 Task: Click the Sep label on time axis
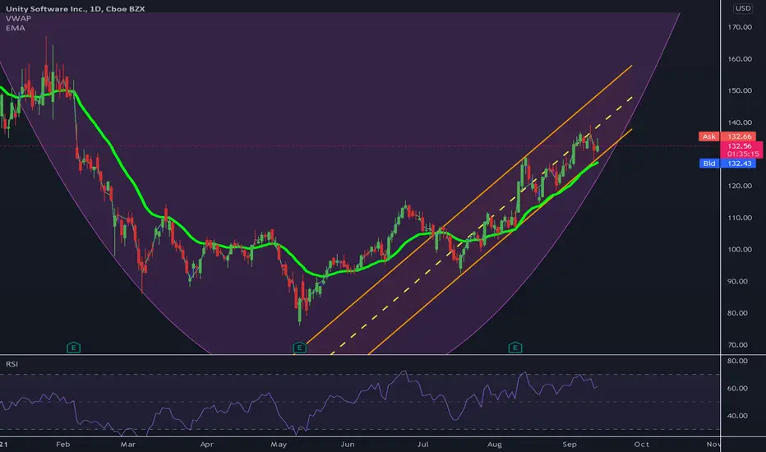569,444
